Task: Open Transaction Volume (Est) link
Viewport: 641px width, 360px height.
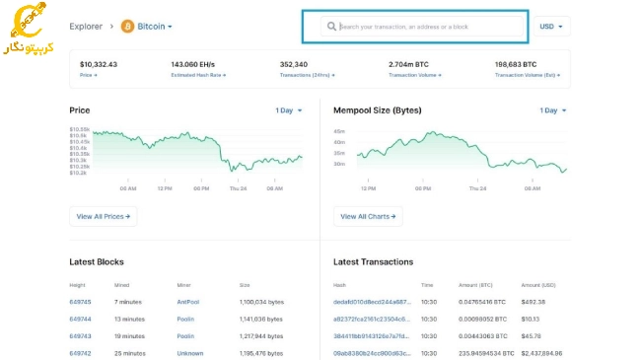Action: tap(528, 75)
